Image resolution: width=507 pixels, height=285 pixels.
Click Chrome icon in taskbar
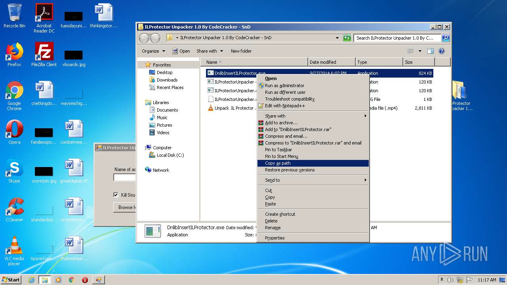tap(72, 280)
